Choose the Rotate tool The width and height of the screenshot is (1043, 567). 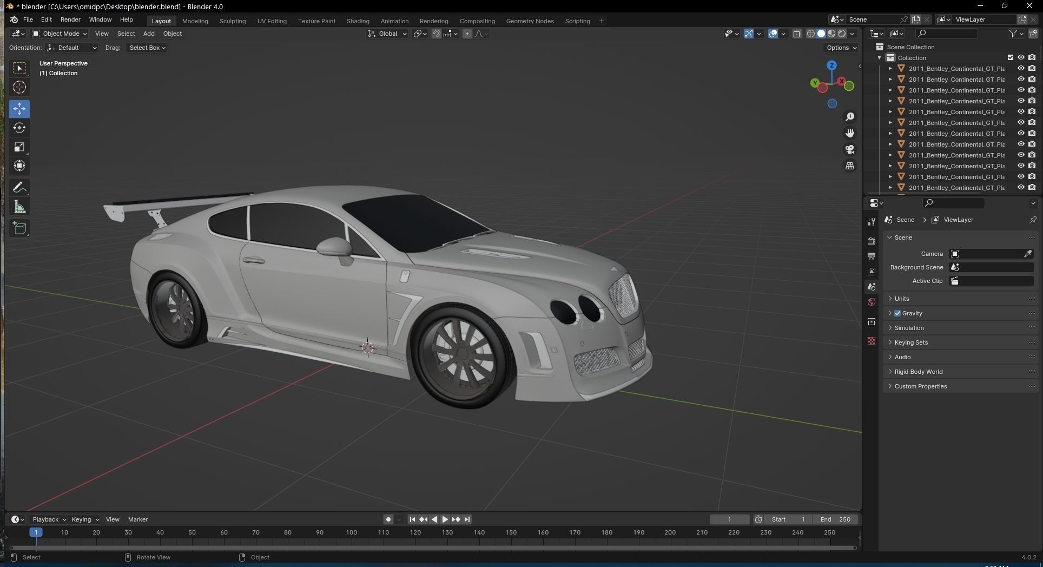(19, 128)
